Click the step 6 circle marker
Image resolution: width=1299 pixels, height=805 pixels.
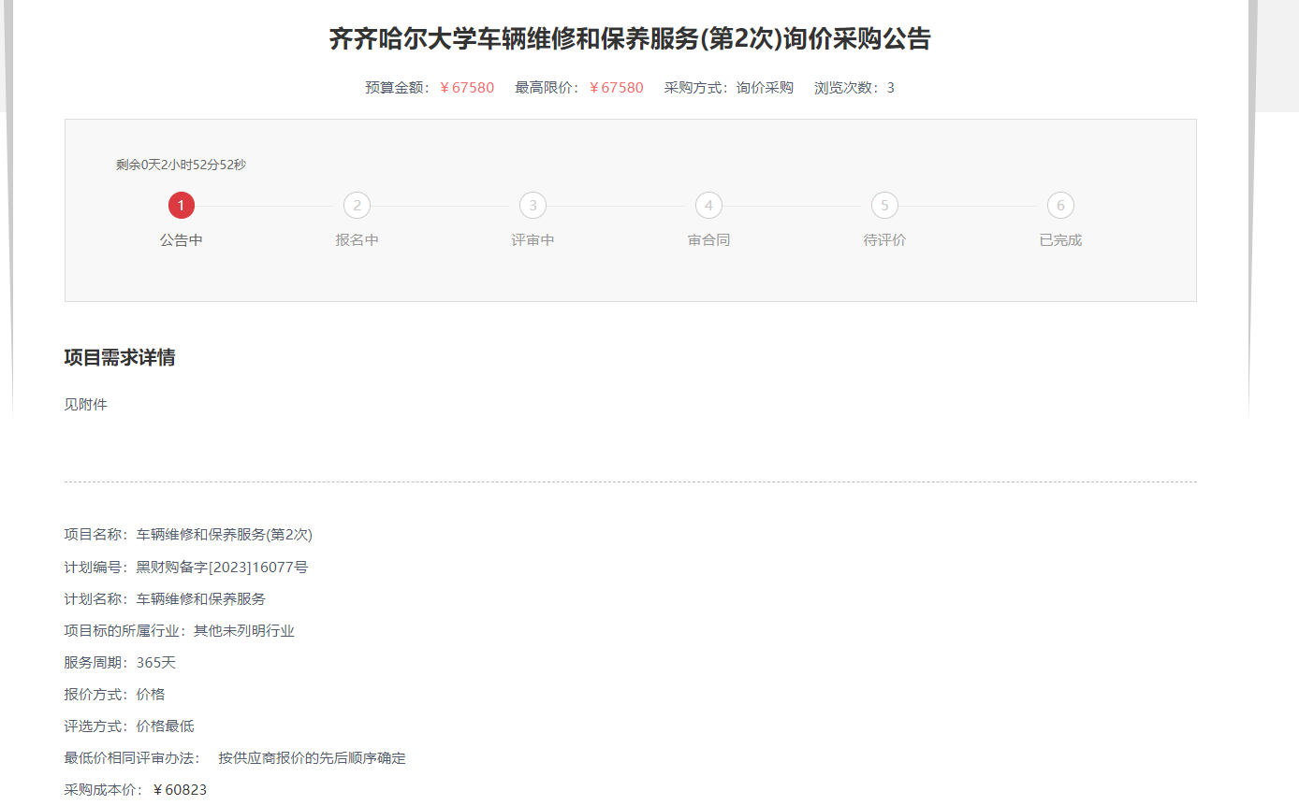click(1060, 206)
